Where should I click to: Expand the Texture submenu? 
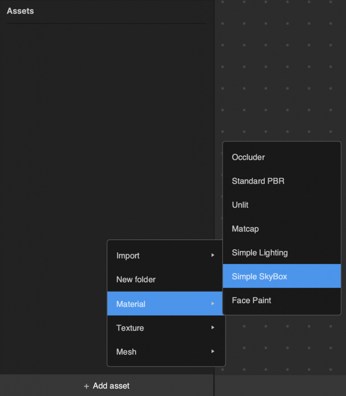166,328
